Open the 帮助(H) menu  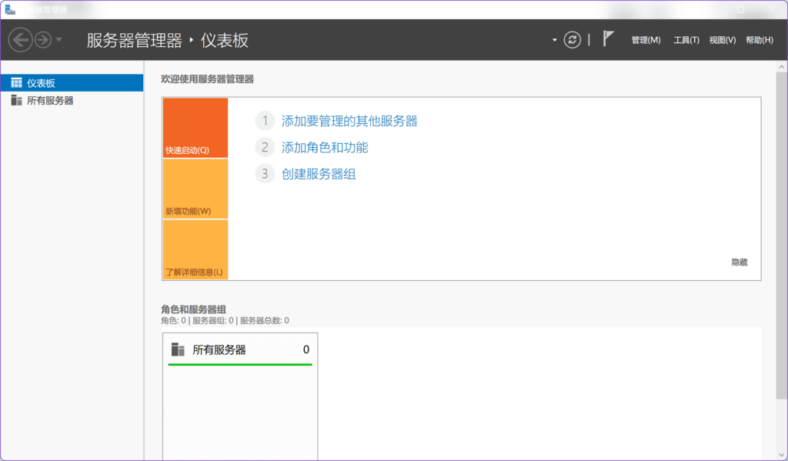click(759, 40)
